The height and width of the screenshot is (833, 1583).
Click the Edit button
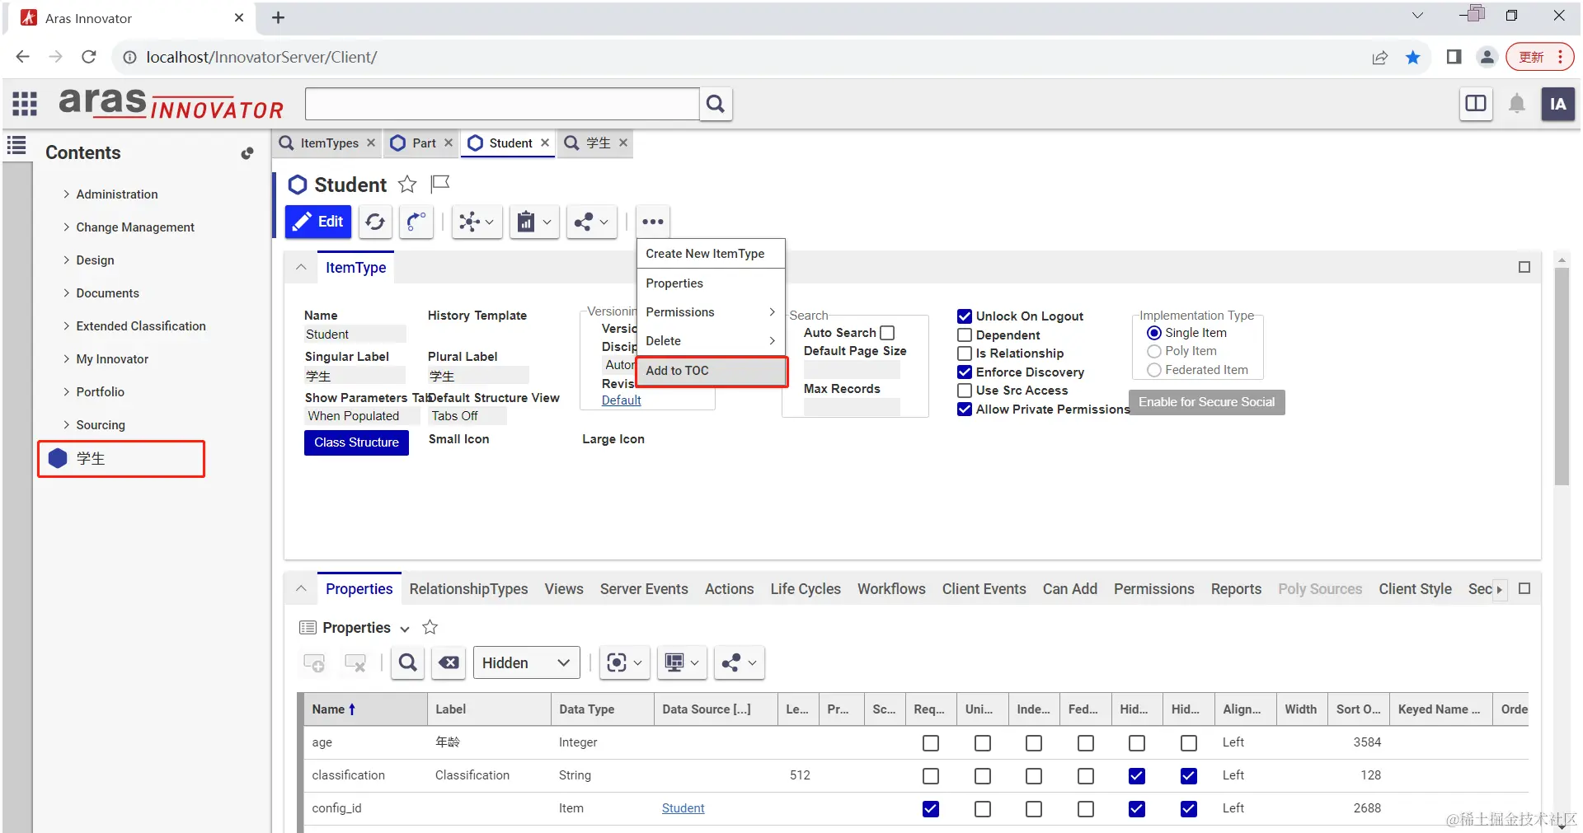(318, 222)
